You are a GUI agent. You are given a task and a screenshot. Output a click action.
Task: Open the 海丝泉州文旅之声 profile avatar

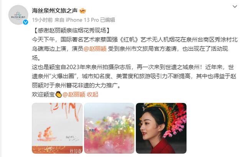[18, 15]
